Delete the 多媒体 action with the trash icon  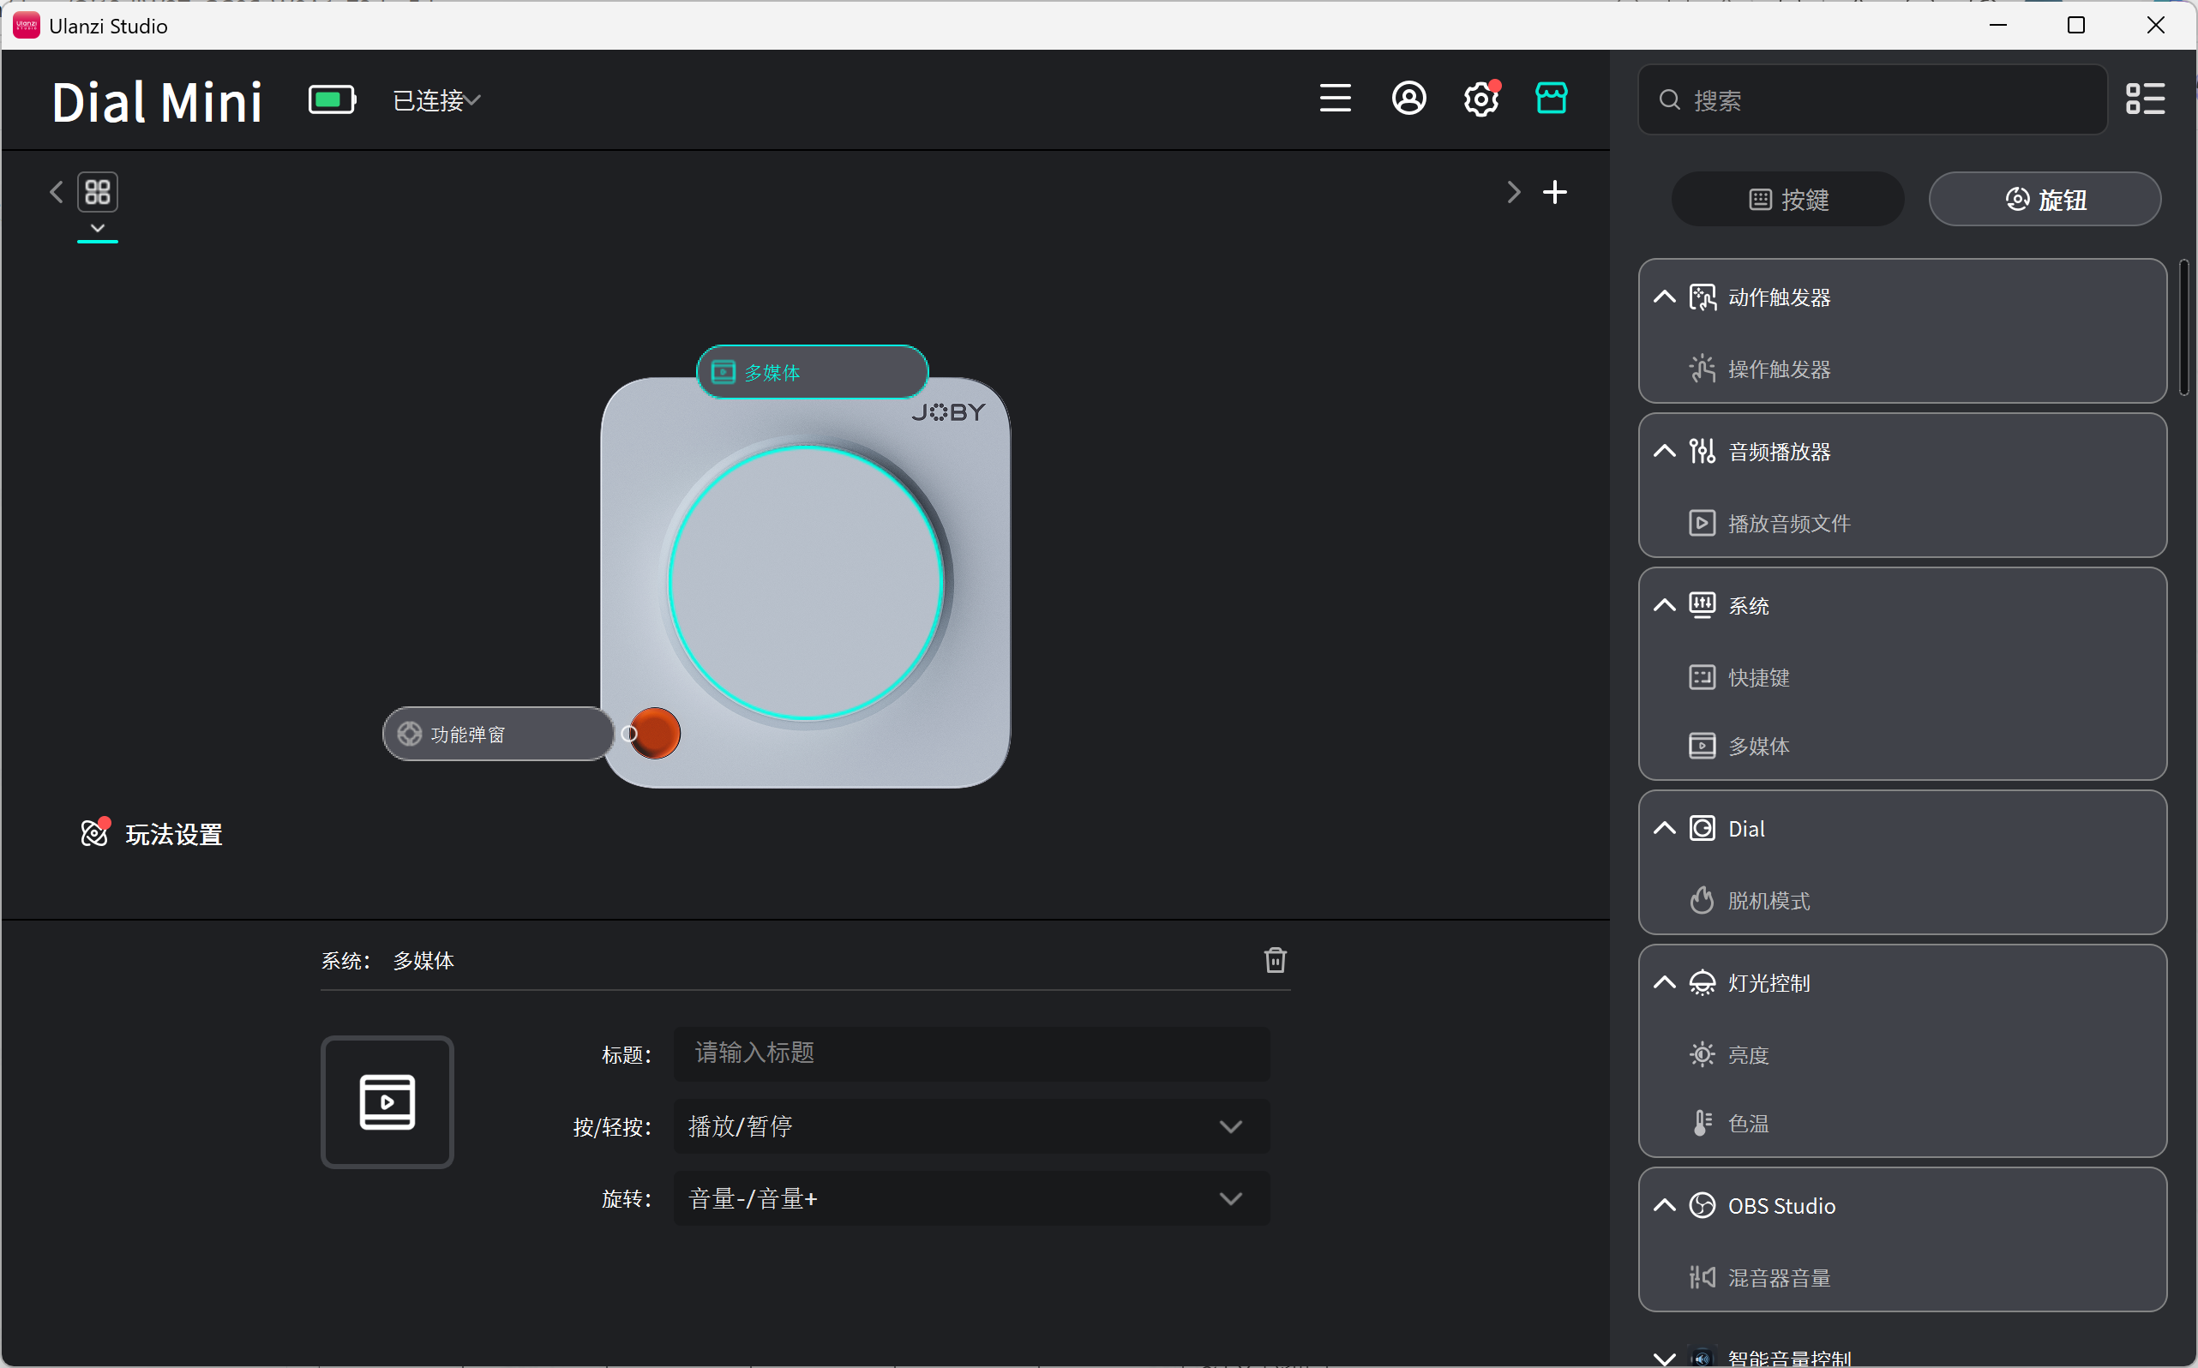[x=1275, y=960]
